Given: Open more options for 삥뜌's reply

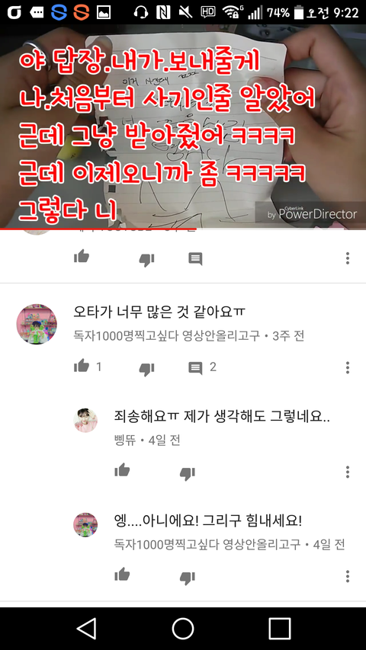Looking at the screenshot, I should click(x=348, y=472).
